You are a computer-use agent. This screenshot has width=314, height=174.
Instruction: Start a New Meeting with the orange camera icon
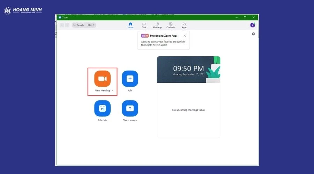(x=102, y=79)
